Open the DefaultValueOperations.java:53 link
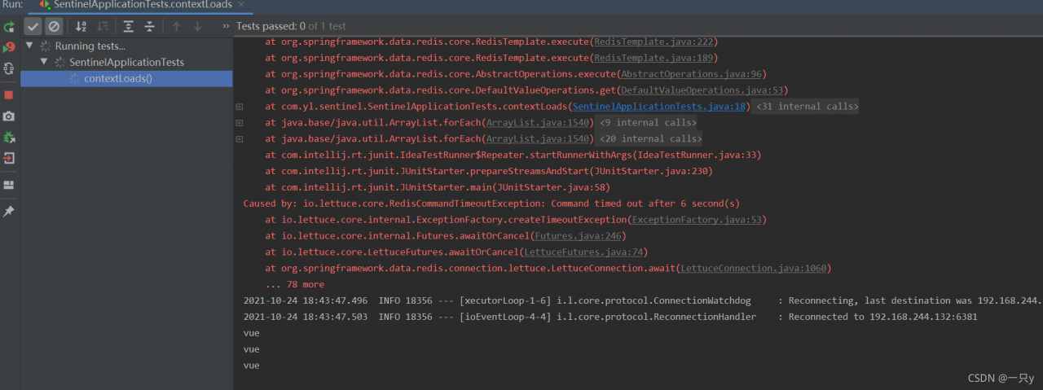The width and height of the screenshot is (1043, 390). [x=702, y=90]
